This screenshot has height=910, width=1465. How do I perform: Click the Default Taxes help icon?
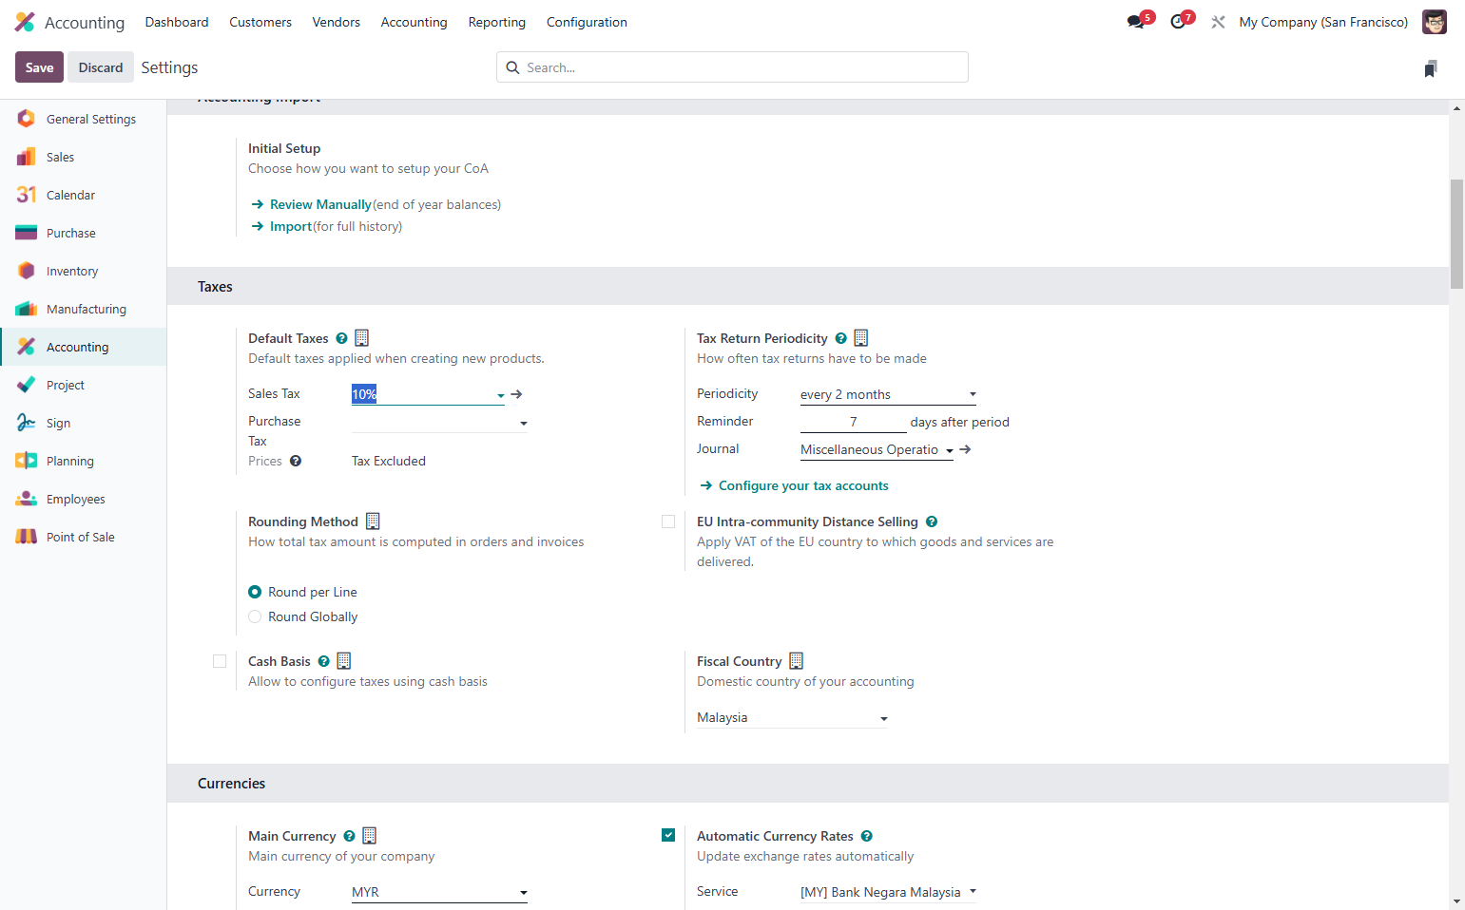[341, 338]
